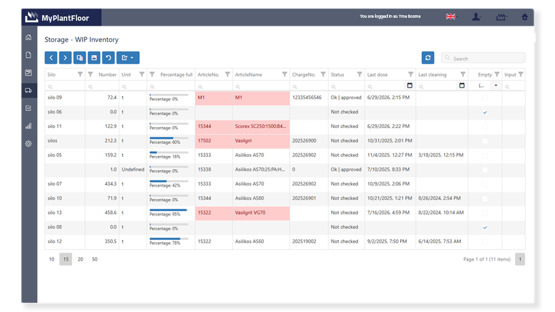Viewport: 555px width, 312px height.
Task: Click the Scorex SC250:1500:B4... article name
Action: click(261, 127)
